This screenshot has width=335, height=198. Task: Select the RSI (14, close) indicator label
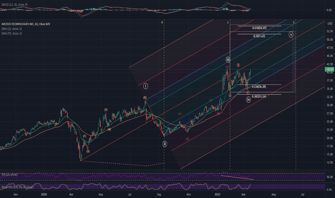[10, 175]
